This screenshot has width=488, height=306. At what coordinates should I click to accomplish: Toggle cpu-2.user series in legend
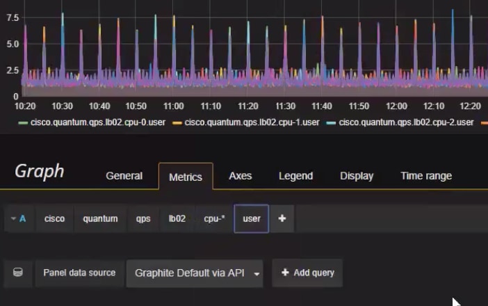(407, 122)
